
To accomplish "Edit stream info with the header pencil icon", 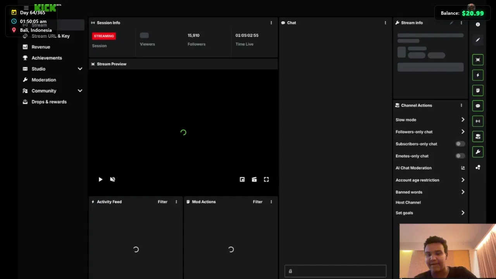I will point(451,23).
